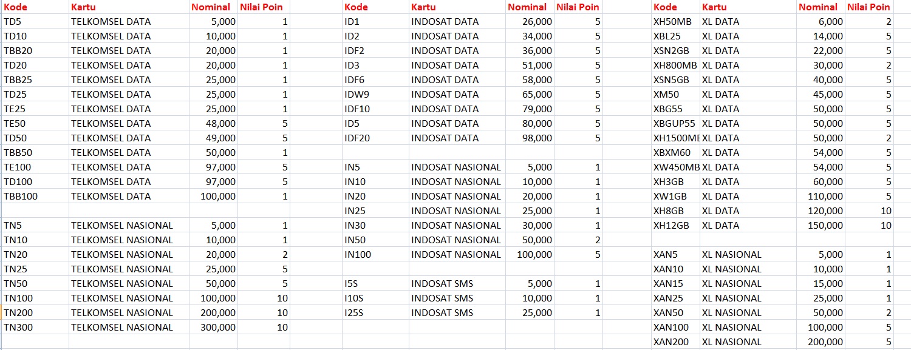Image resolution: width=911 pixels, height=350 pixels.
Task: Click the XSN2GB code cell
Action: [x=675, y=50]
